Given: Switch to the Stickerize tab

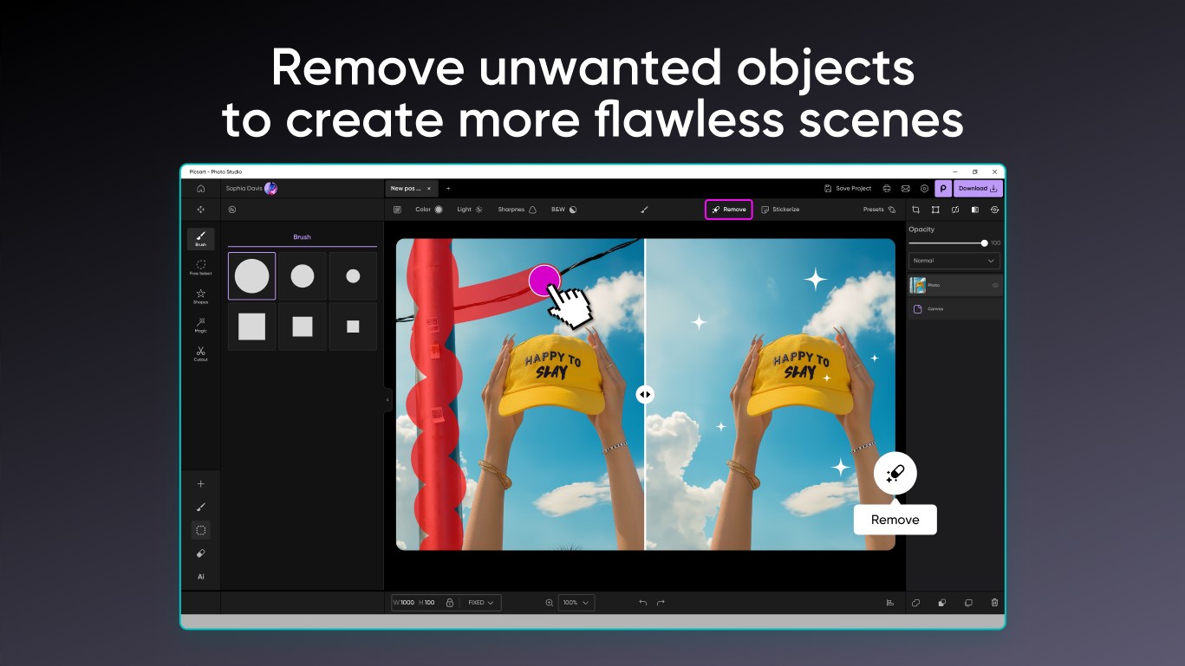Looking at the screenshot, I should coord(779,209).
